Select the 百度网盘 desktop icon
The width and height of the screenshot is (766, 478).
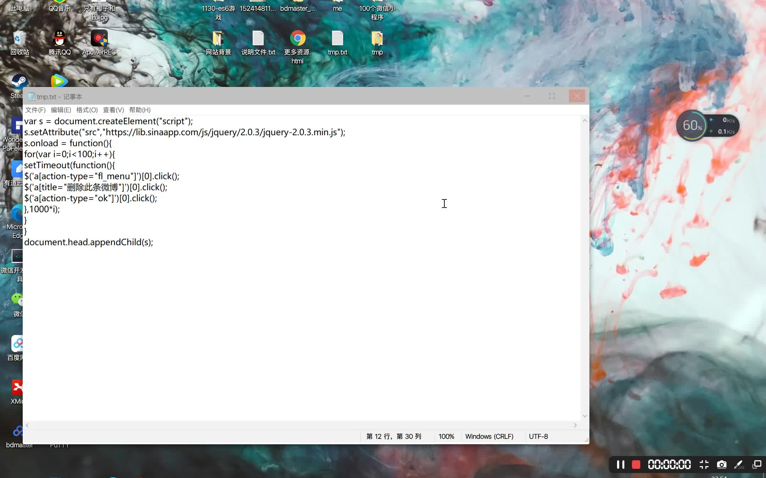tap(16, 348)
